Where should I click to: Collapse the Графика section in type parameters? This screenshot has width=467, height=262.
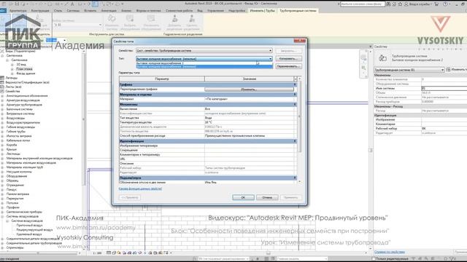click(295, 84)
